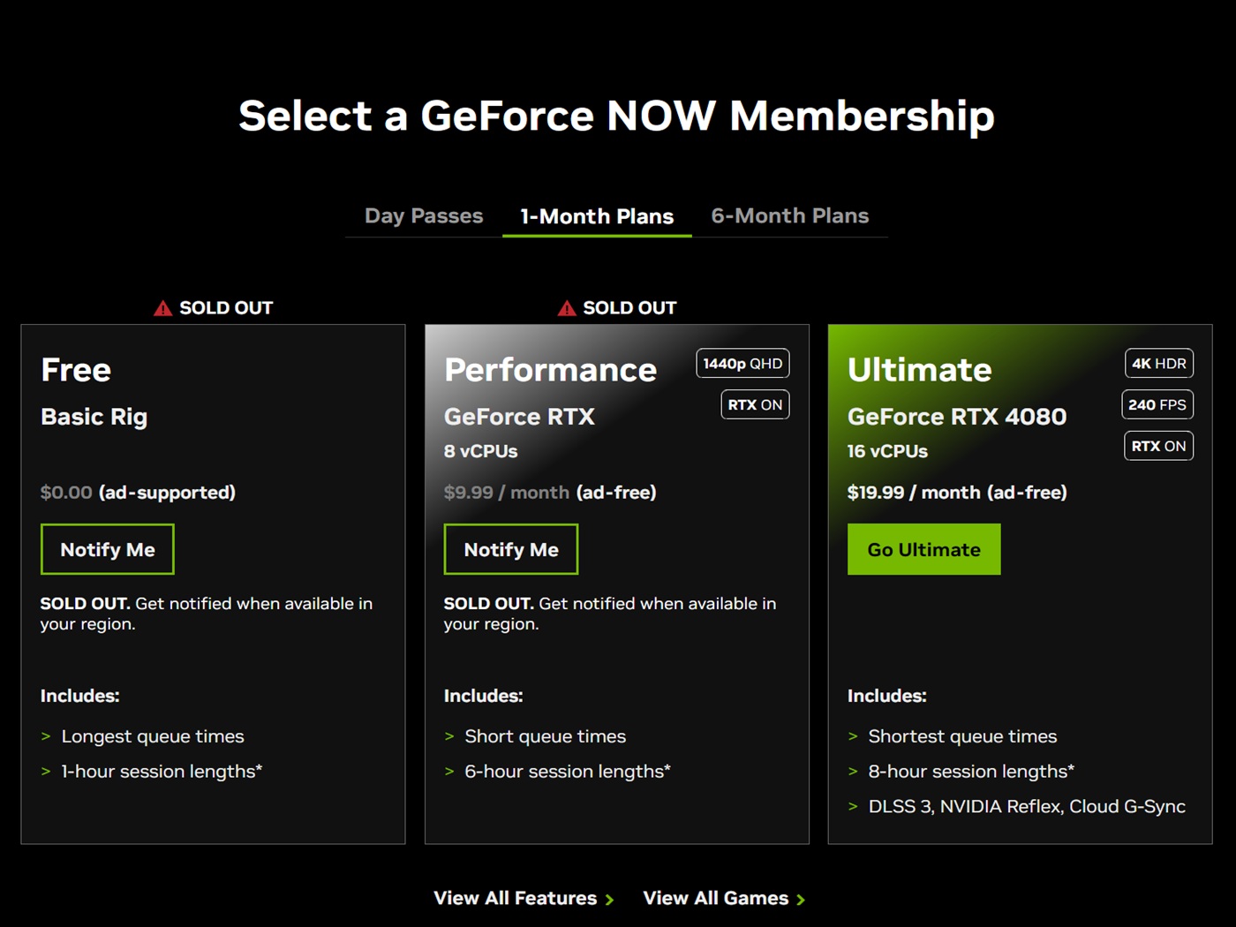
Task: Click the RTX ON badge on Performance
Action: (x=755, y=404)
